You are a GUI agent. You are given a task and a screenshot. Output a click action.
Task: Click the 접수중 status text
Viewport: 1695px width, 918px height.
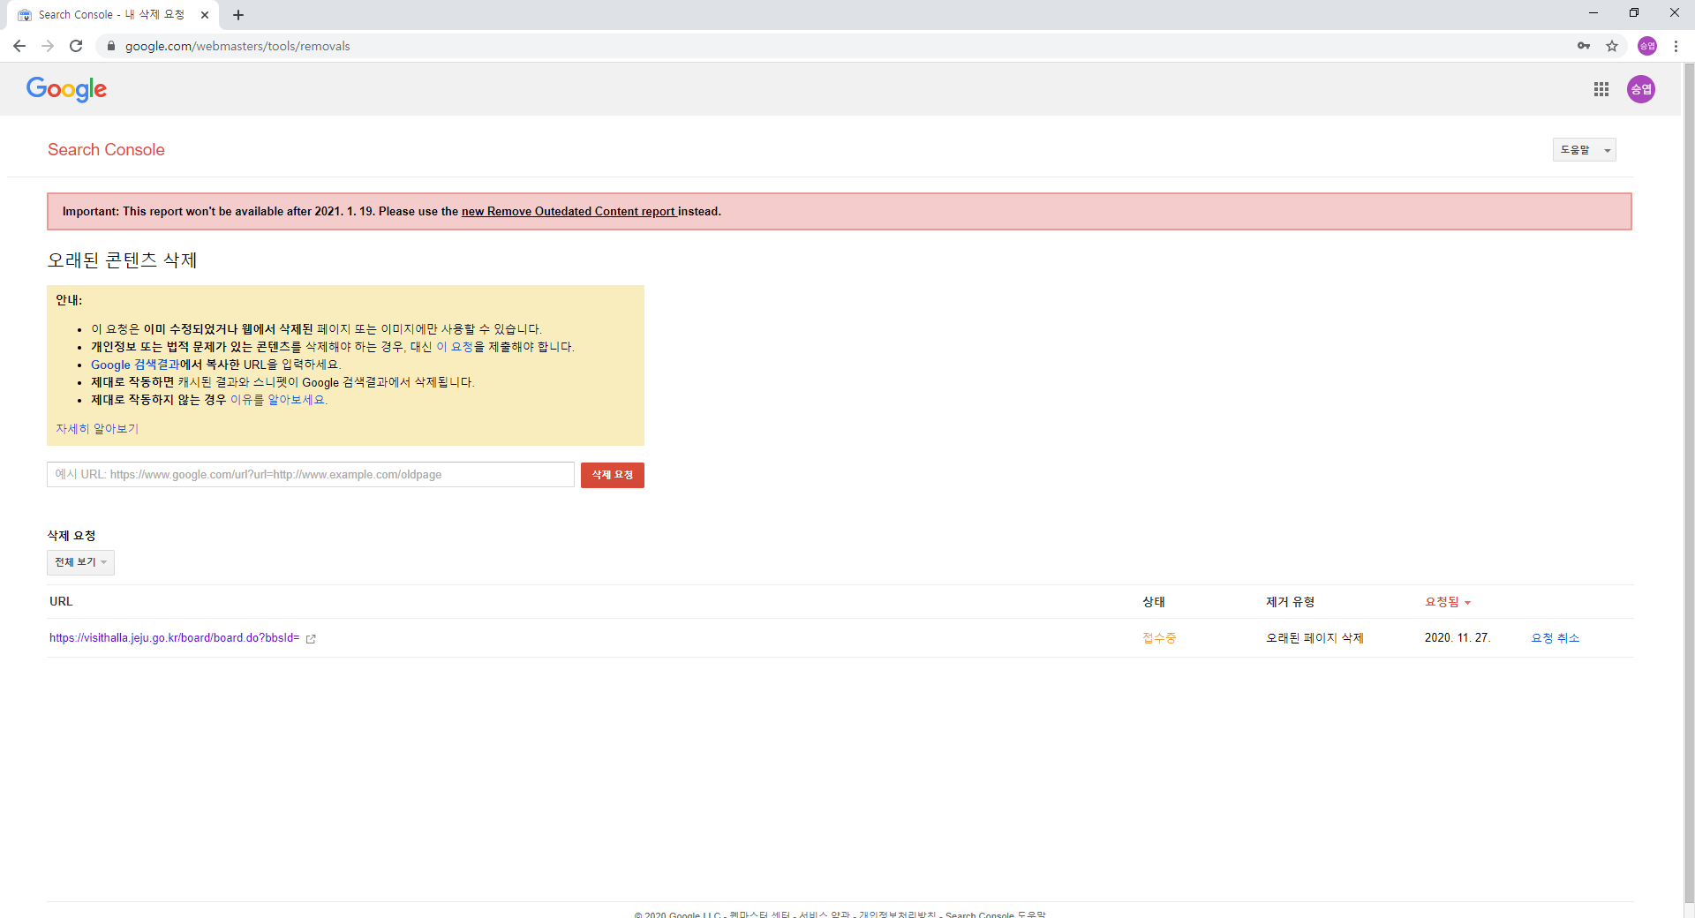tap(1159, 638)
